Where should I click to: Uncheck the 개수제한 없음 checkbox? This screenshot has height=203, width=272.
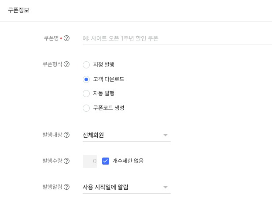[x=106, y=161]
